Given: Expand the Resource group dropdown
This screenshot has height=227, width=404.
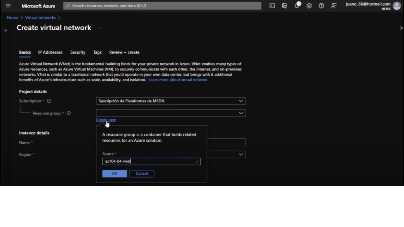Looking at the screenshot, I should (241, 113).
